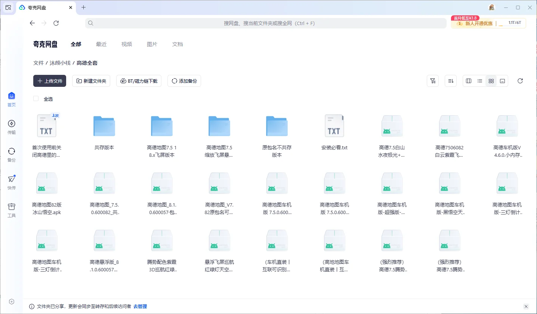Click the 去管理 link in the notice bar
Viewport: 537px width, 314px height.
click(x=140, y=307)
